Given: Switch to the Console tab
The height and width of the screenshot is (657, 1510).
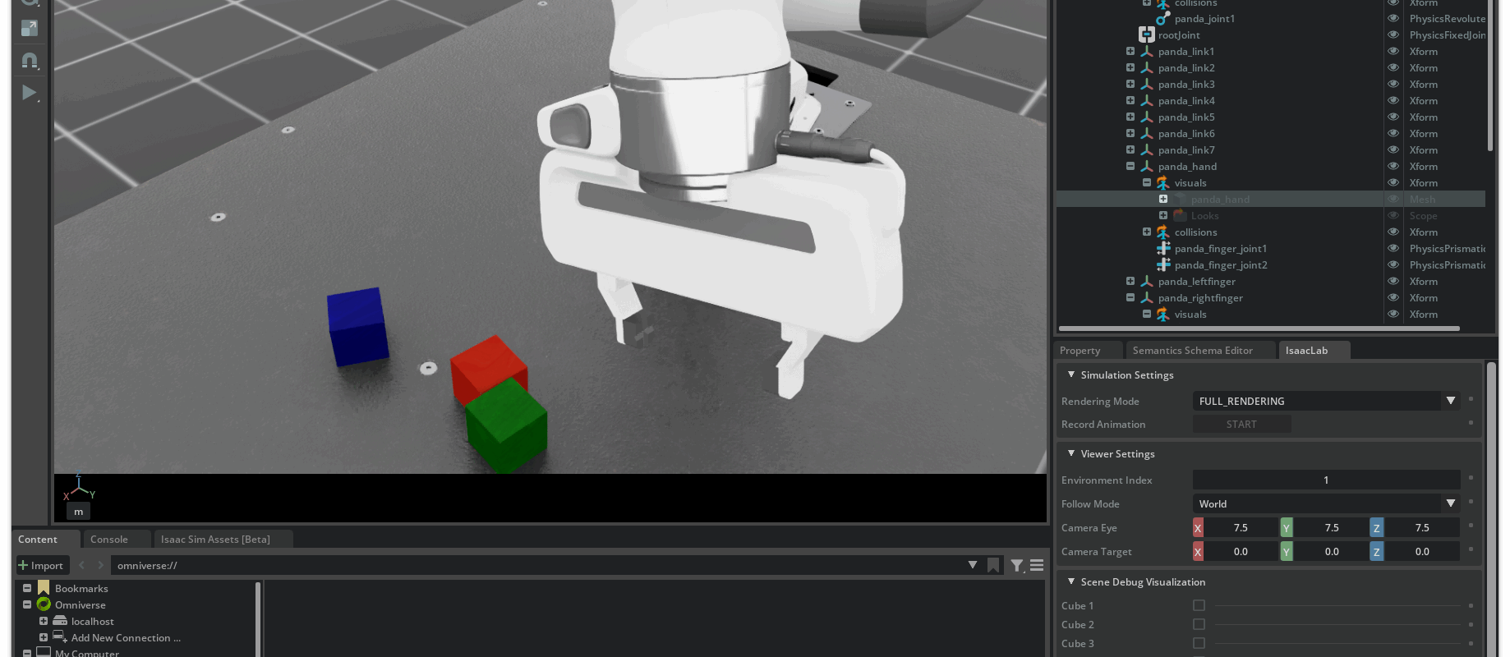Looking at the screenshot, I should (109, 540).
